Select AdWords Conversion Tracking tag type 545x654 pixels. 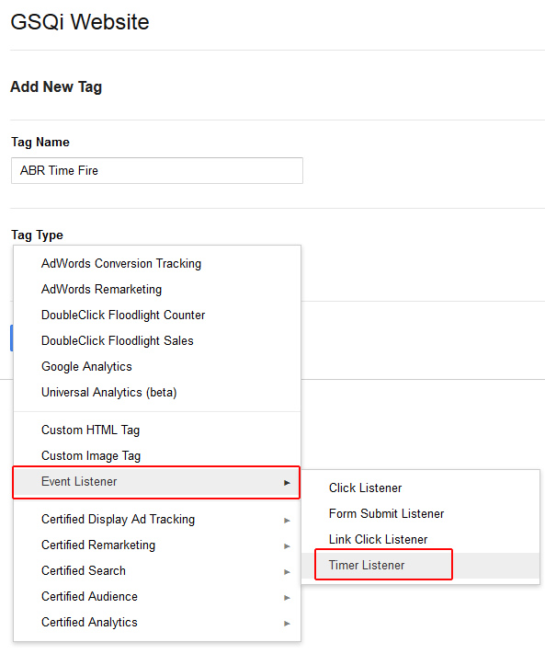click(157, 264)
